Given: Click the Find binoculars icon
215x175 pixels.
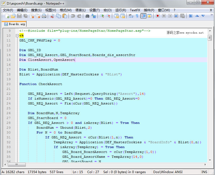Looking at the screenshot, I should (87, 16).
